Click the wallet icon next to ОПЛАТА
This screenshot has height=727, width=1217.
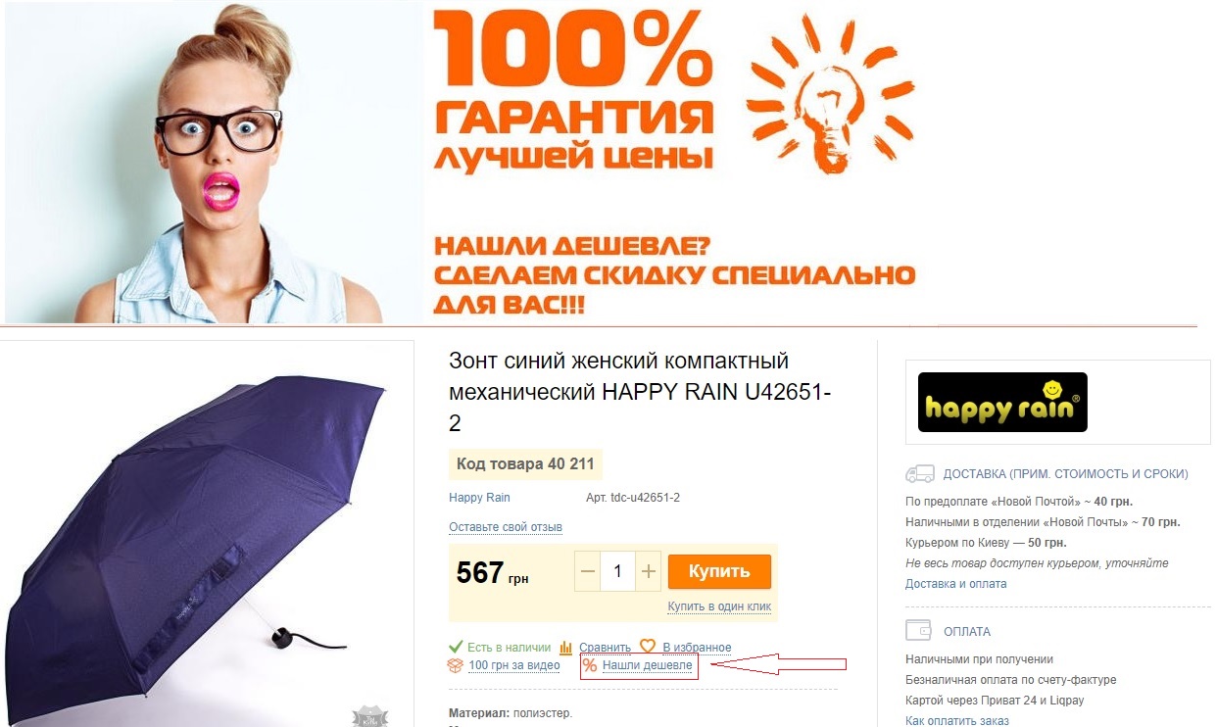[918, 630]
